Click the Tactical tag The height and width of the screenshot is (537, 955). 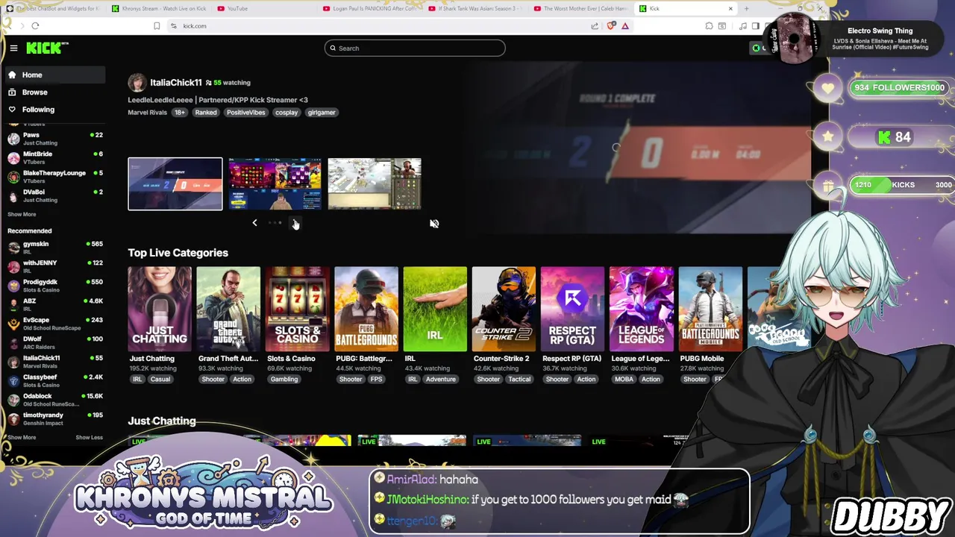coord(519,380)
